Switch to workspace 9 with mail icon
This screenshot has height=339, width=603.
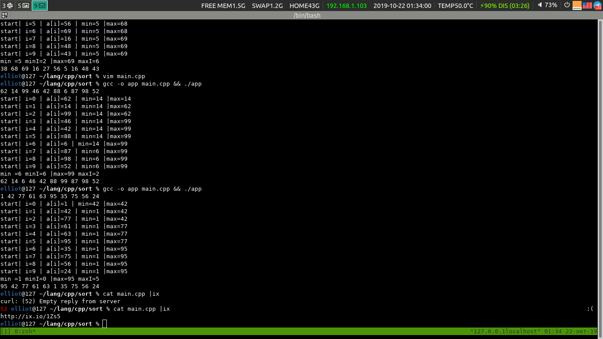[x=40, y=6]
